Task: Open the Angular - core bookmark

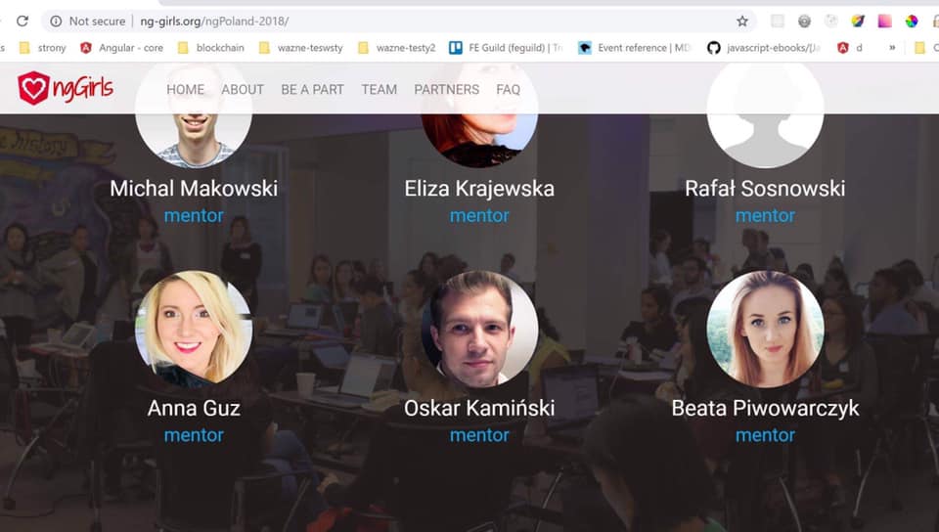Action: tap(121, 48)
